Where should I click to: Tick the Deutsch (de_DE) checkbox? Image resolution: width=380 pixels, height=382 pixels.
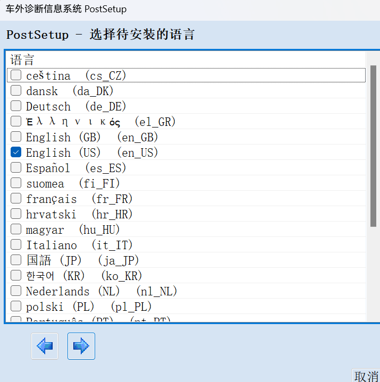(x=16, y=106)
